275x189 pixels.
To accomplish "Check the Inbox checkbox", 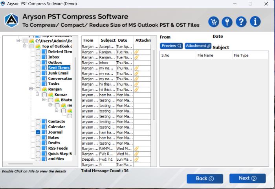I will (38, 57).
